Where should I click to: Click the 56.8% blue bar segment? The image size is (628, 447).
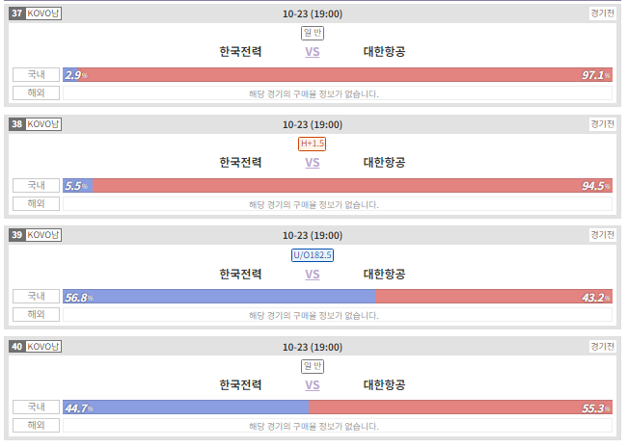tap(219, 297)
